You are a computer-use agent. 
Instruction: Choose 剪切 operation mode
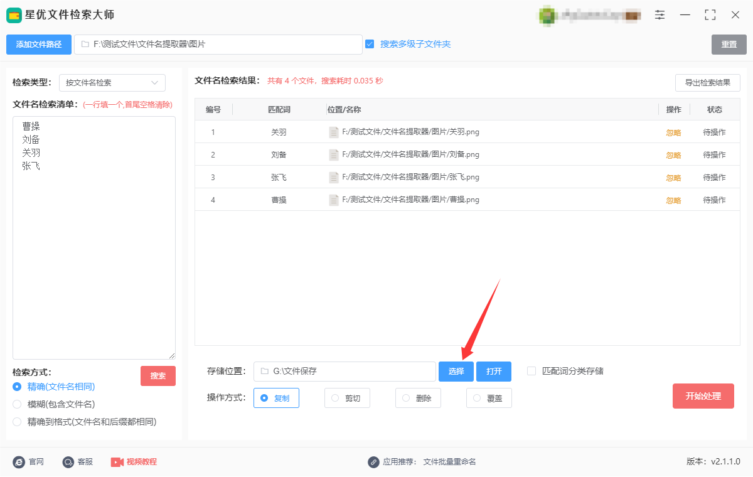click(347, 398)
